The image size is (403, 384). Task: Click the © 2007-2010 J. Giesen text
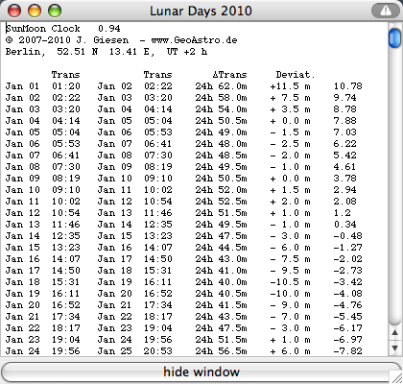coord(67,40)
